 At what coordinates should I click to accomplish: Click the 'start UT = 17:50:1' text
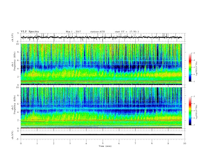pyautogui.click(x=127, y=32)
